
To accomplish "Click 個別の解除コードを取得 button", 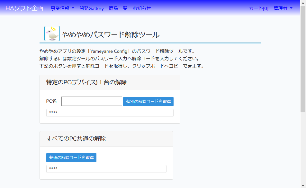I will (148, 102).
